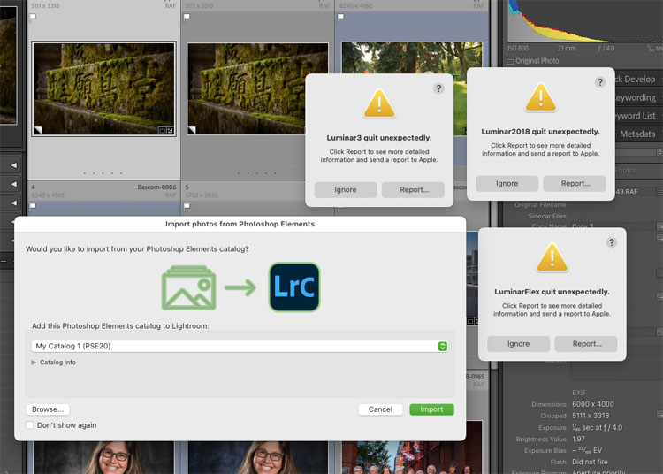The image size is (663, 474).
Task: Open the Keyword List panel header
Action: click(x=635, y=116)
